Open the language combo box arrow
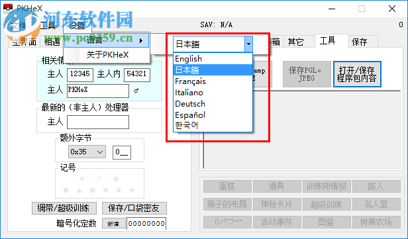The height and width of the screenshot is (239, 408). tap(248, 44)
